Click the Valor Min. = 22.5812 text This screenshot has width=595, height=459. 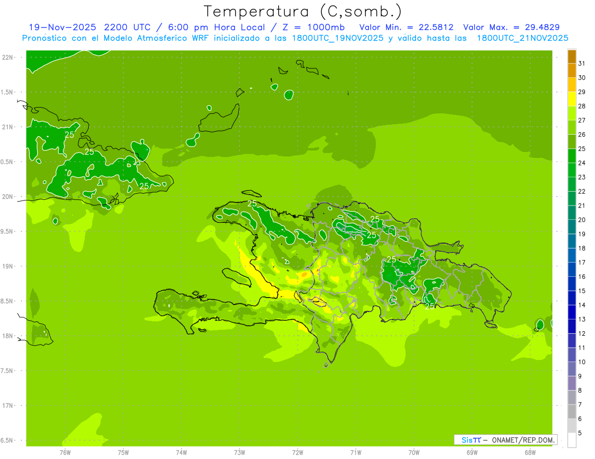[406, 27]
